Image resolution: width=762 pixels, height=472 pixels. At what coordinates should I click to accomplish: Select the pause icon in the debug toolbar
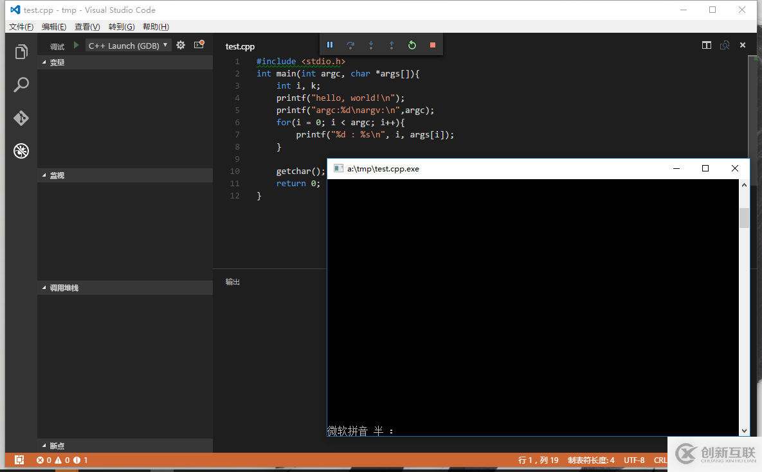tap(330, 45)
